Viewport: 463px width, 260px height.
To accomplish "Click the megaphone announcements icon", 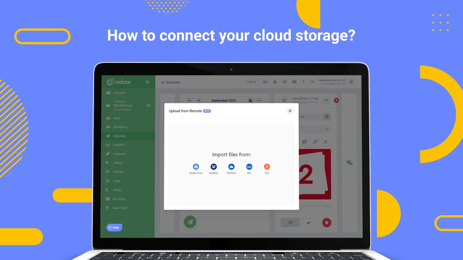I will tap(265, 82).
